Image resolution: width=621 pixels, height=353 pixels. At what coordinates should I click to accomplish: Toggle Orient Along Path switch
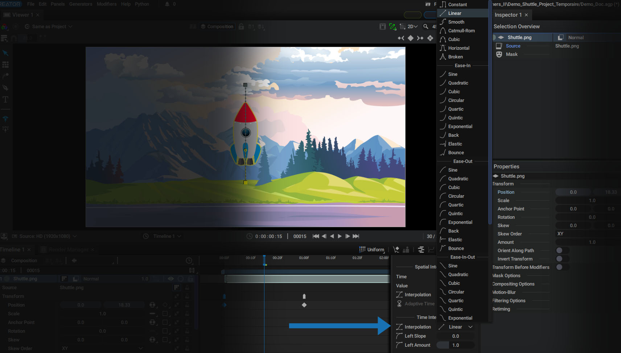tap(562, 250)
